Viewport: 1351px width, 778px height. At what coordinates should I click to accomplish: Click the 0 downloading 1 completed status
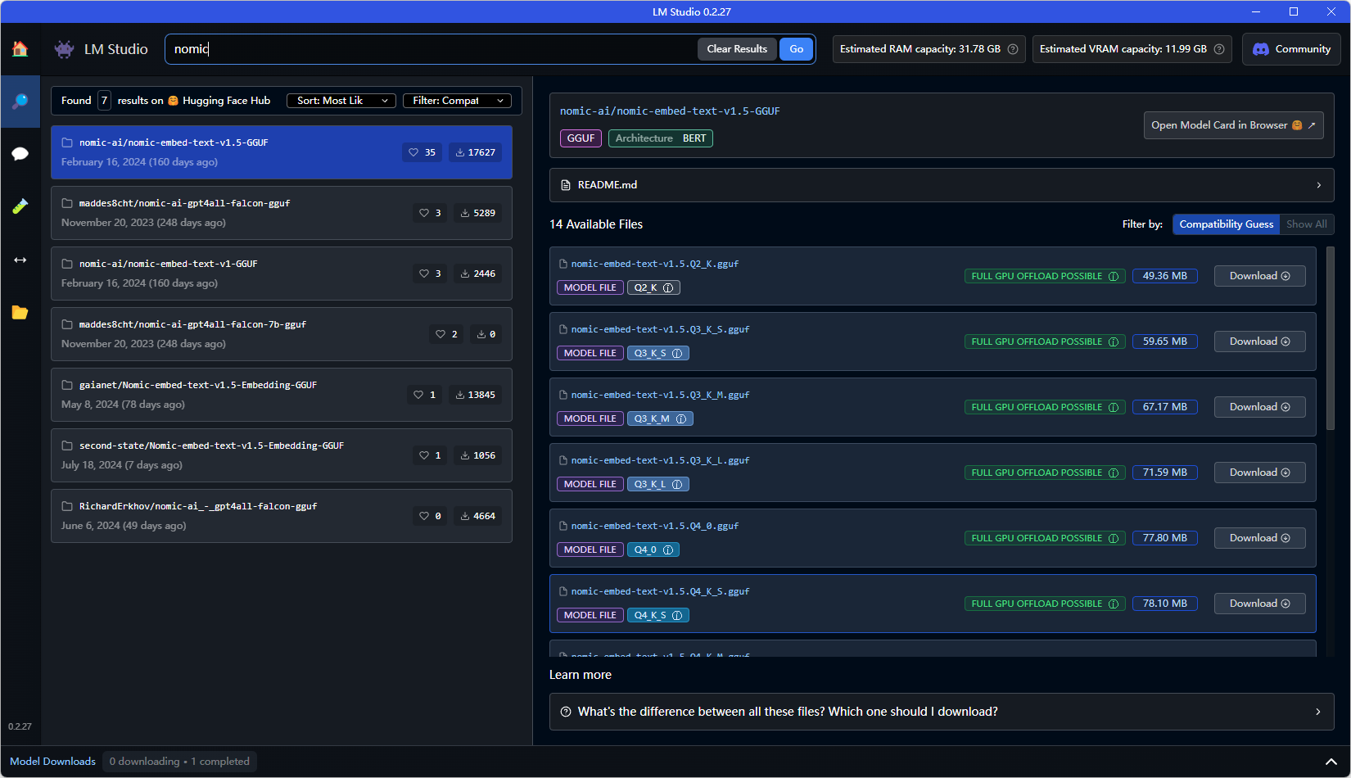tap(179, 762)
